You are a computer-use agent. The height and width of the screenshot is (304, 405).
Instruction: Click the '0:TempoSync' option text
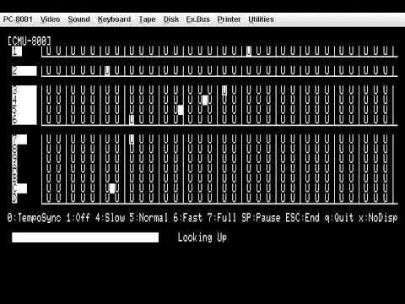[34, 218]
